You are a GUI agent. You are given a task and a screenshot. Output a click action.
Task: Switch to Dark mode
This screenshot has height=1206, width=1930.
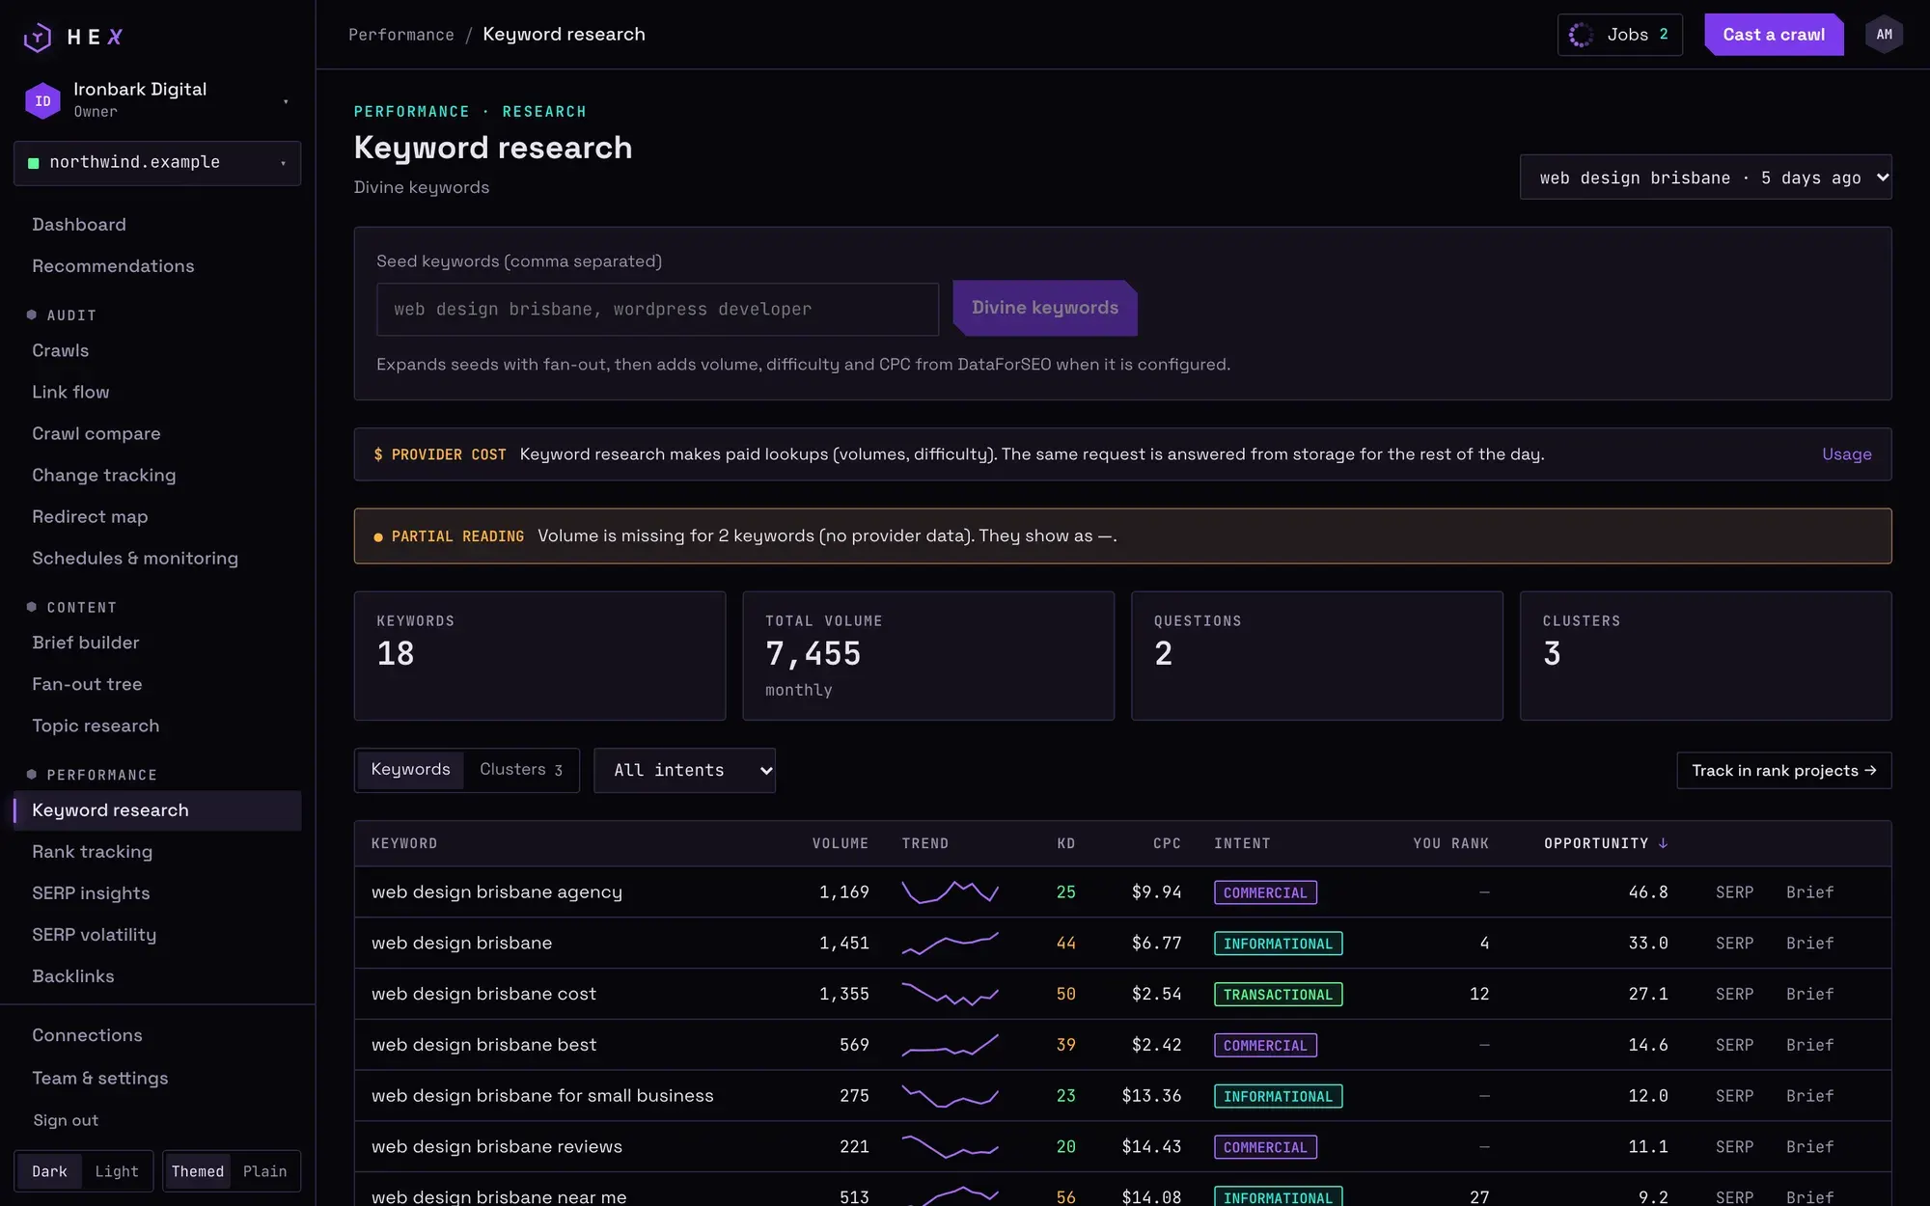(49, 1171)
